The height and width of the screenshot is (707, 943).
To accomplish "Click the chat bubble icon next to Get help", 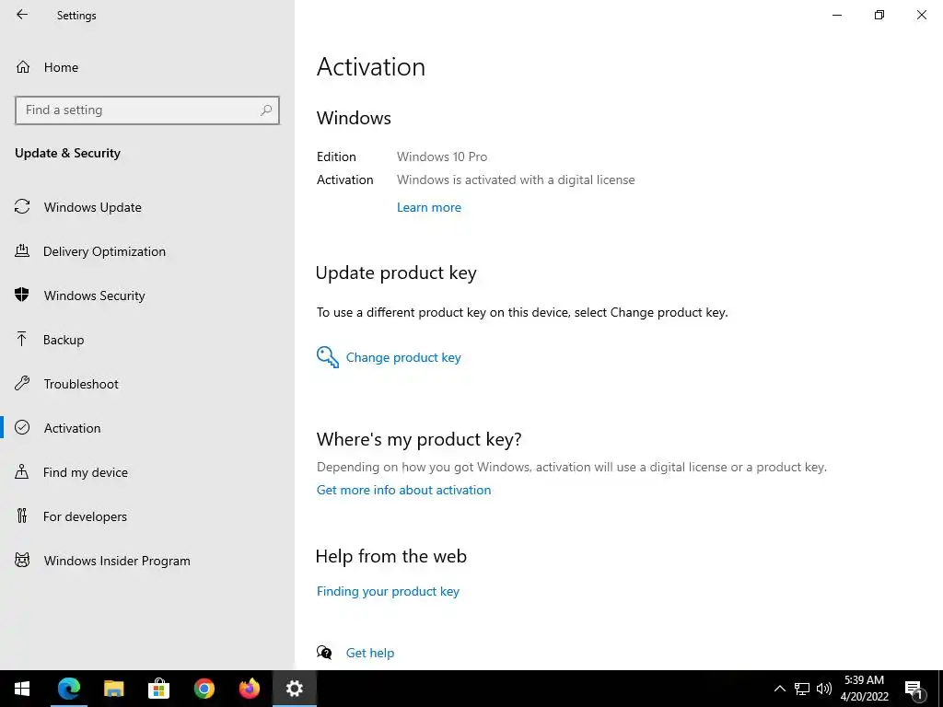I will click(324, 653).
